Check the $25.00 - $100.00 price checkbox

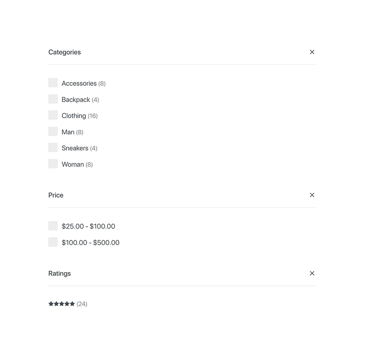pyautogui.click(x=53, y=226)
